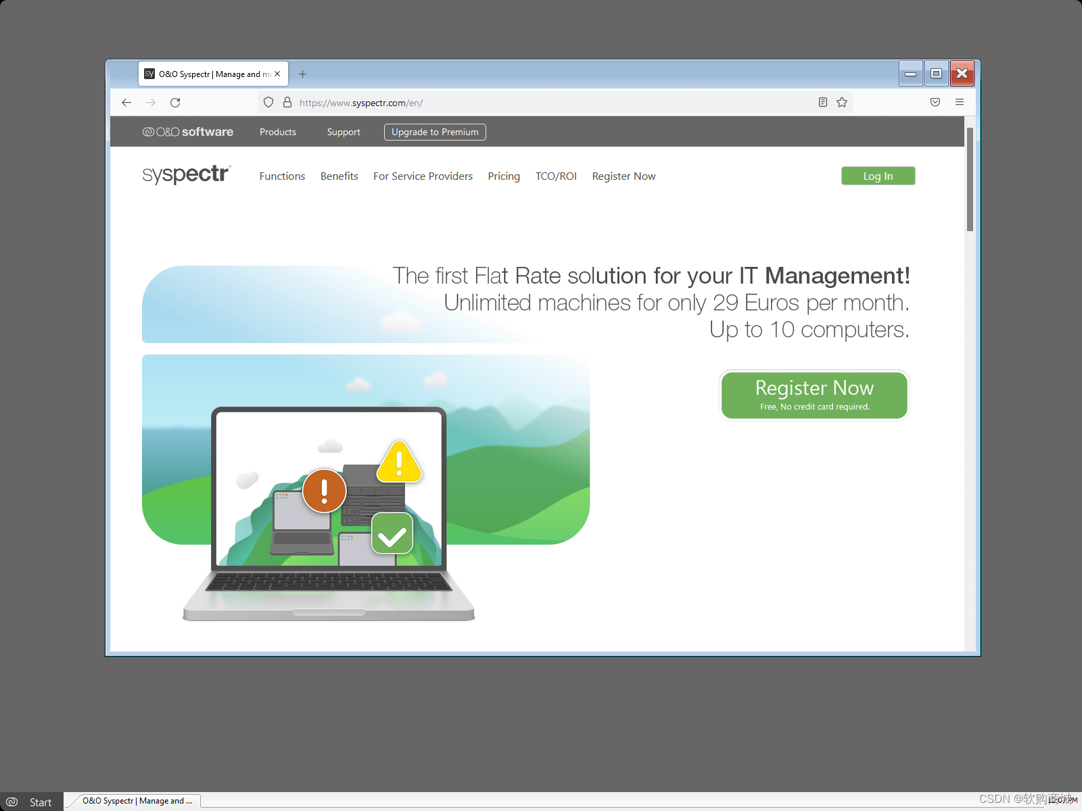Reload the page with the refresh icon
Screen dimensions: 1082x811
coord(175,103)
